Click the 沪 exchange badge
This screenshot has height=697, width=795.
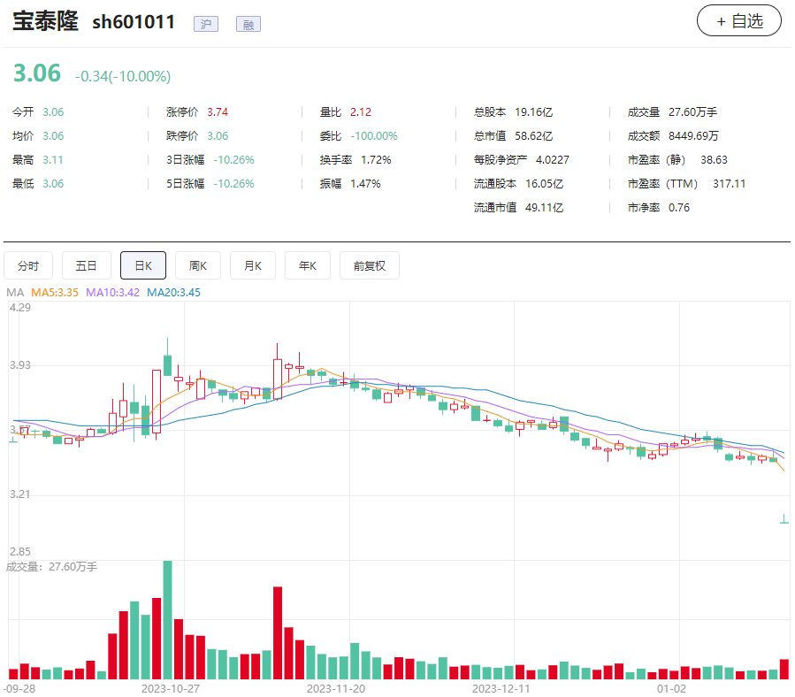click(x=206, y=24)
